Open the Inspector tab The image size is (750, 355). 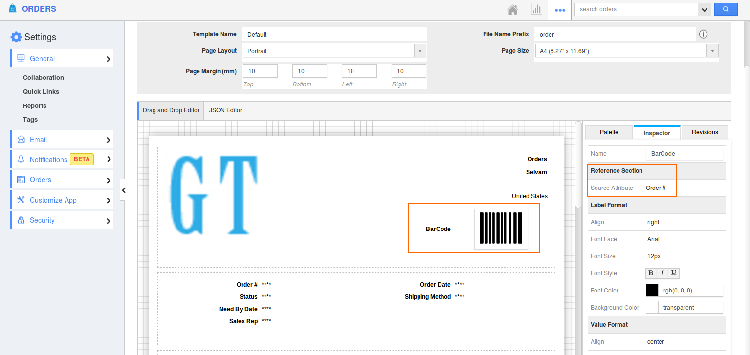tap(657, 133)
